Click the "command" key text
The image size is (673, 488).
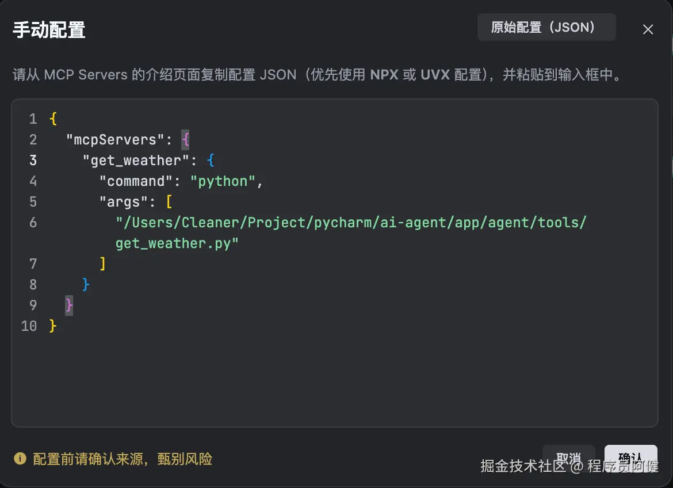pyautogui.click(x=136, y=181)
